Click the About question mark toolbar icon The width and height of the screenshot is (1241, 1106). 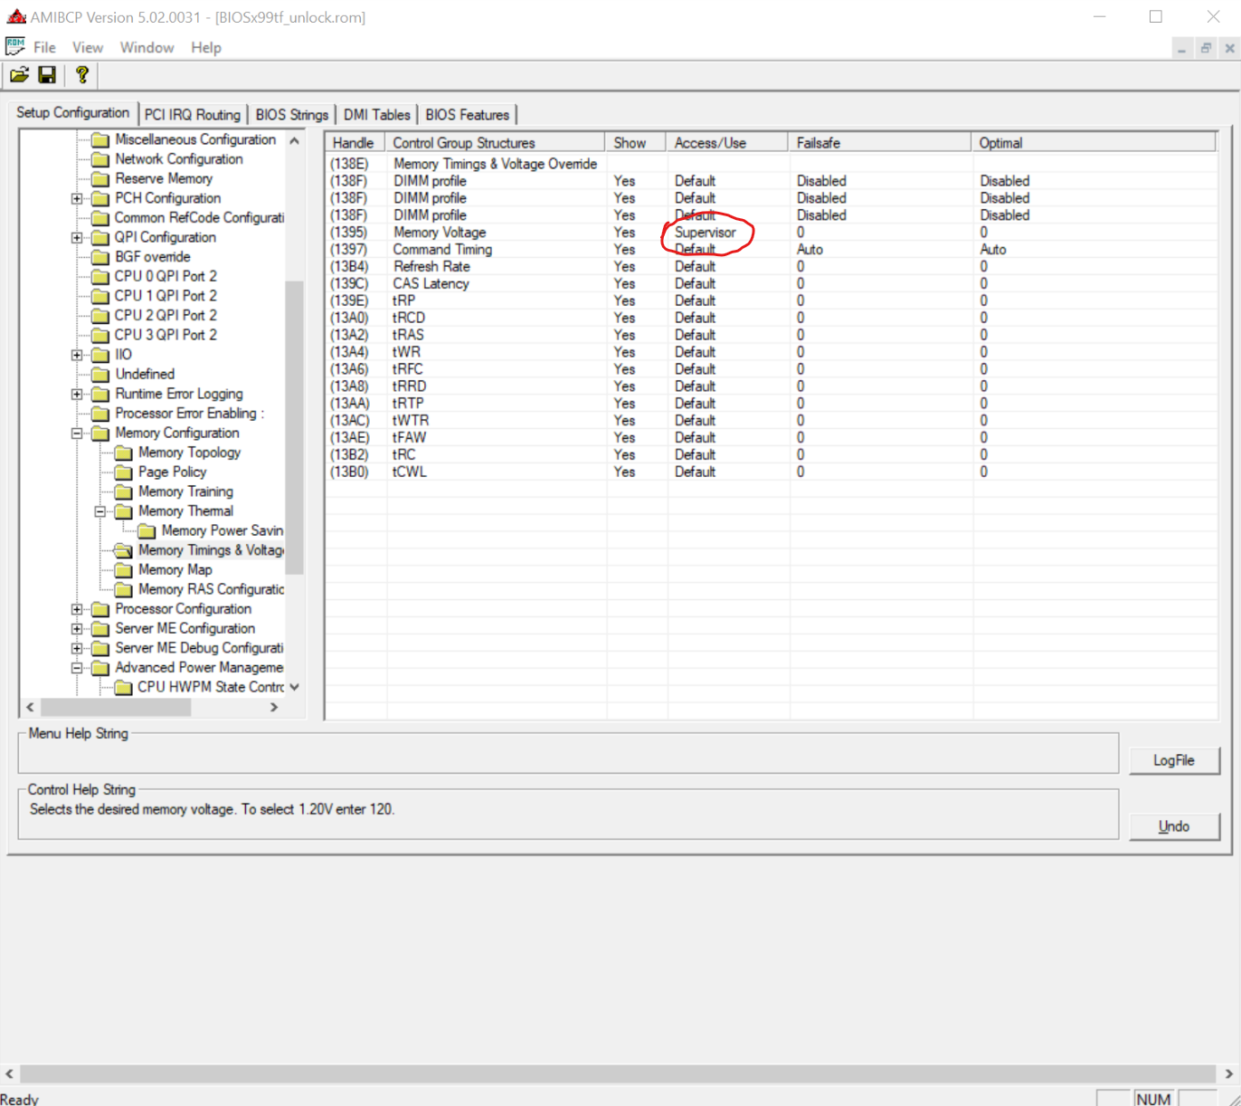pyautogui.click(x=82, y=75)
